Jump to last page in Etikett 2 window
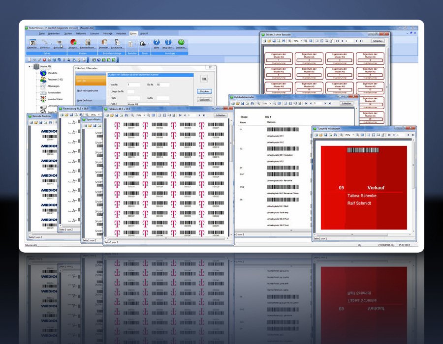The width and height of the screenshot is (443, 344). pos(361,41)
